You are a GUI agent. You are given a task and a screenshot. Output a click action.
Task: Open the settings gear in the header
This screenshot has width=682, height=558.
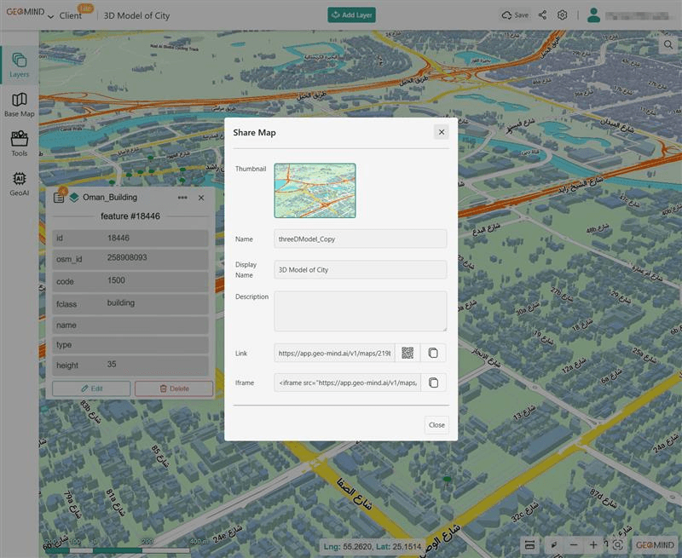tap(563, 14)
